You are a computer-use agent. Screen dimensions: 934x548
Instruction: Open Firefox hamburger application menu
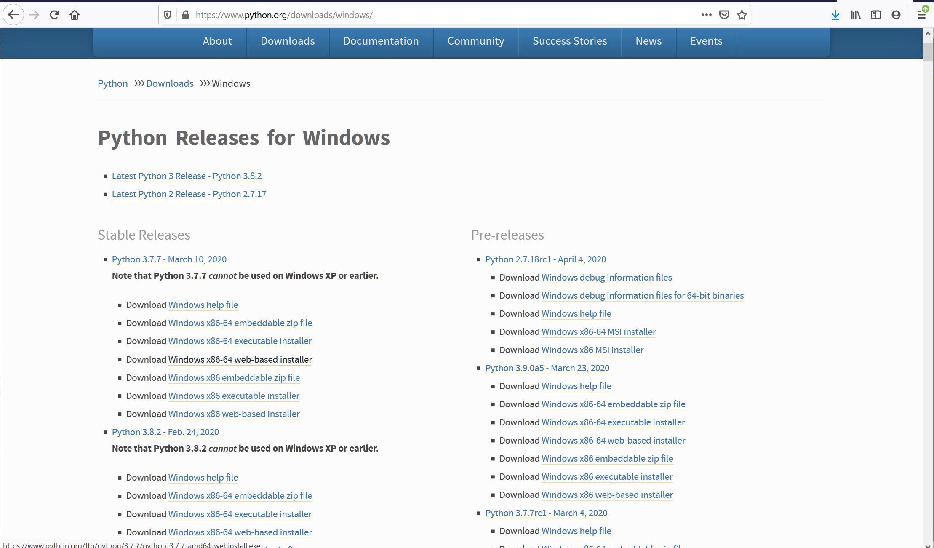click(x=921, y=15)
